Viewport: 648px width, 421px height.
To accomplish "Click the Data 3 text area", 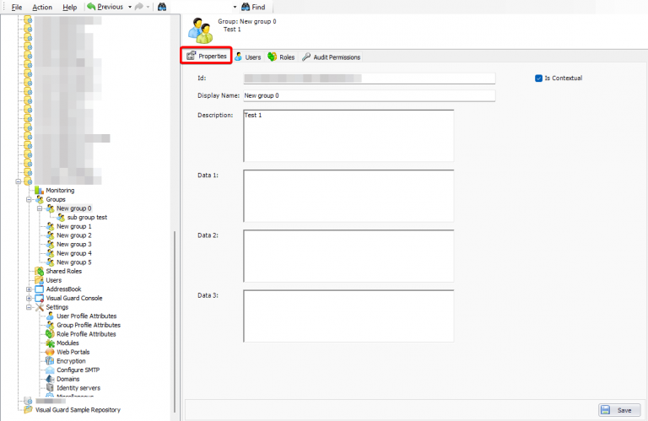I will point(348,316).
